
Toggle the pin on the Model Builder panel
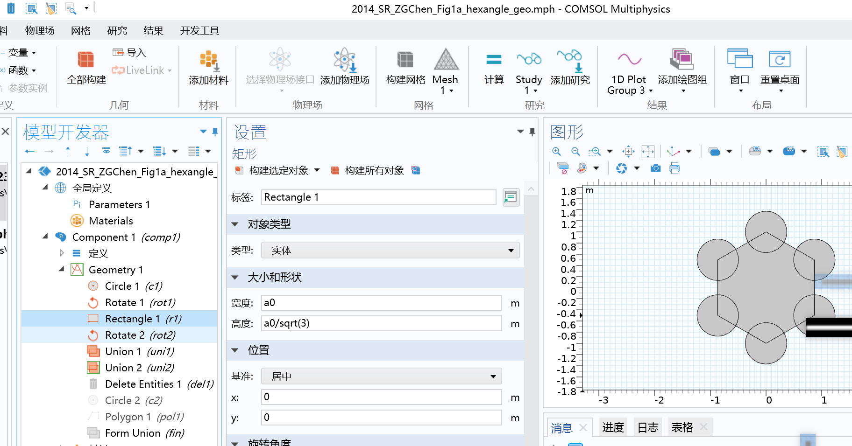pos(215,132)
